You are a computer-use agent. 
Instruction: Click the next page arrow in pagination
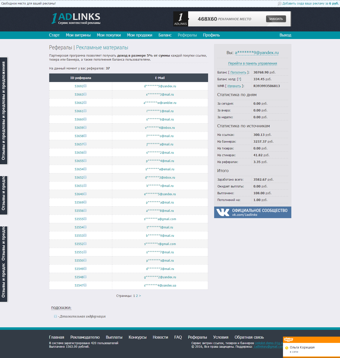click(x=140, y=296)
